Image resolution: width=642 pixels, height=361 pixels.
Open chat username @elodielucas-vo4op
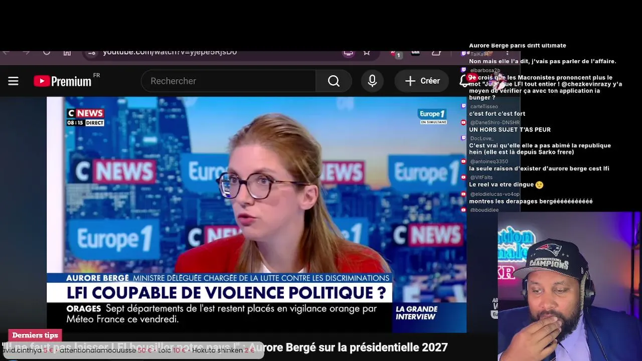[x=495, y=194]
